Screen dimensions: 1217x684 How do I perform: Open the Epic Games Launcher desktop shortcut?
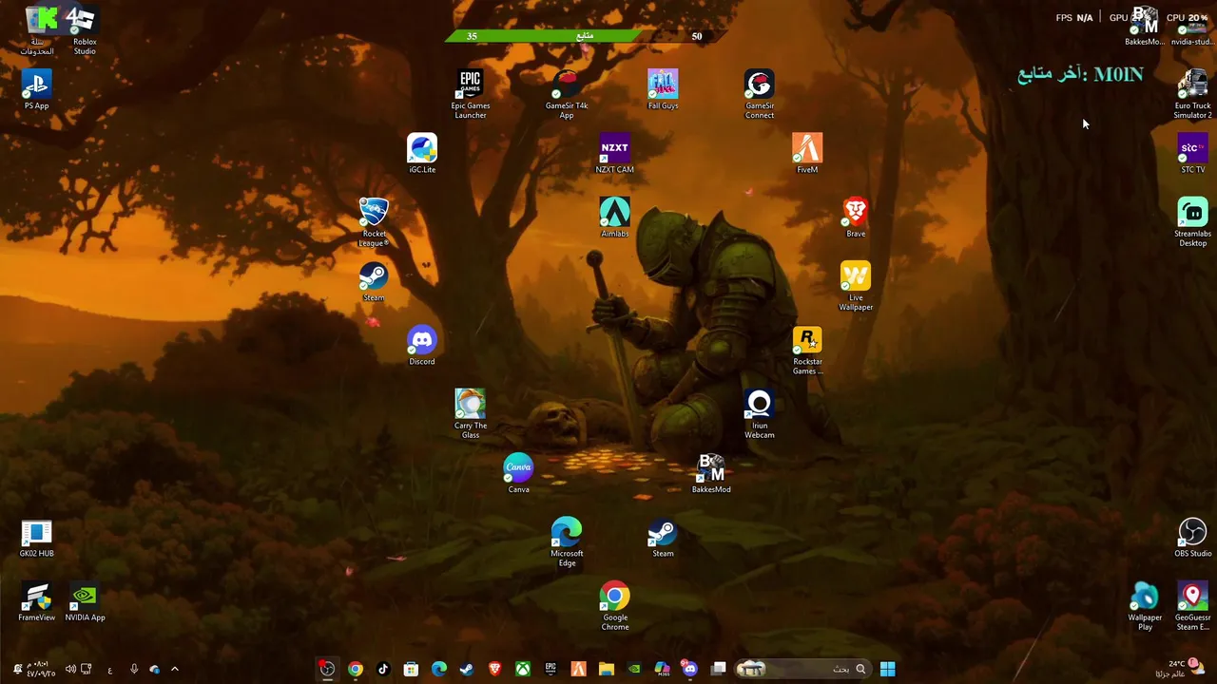(471, 95)
